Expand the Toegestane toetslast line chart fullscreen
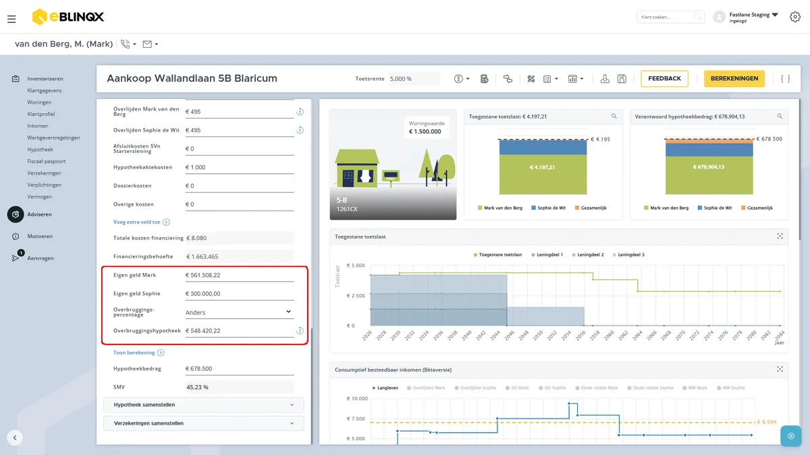Viewport: 810px width, 455px height. coord(780,237)
